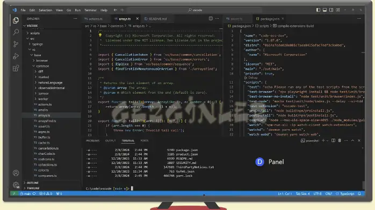
Task: Close the arrays.ts tab
Action: (x=138, y=19)
